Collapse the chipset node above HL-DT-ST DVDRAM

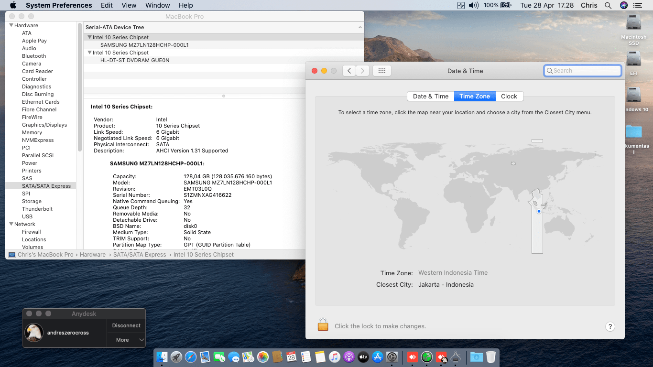pos(89,53)
